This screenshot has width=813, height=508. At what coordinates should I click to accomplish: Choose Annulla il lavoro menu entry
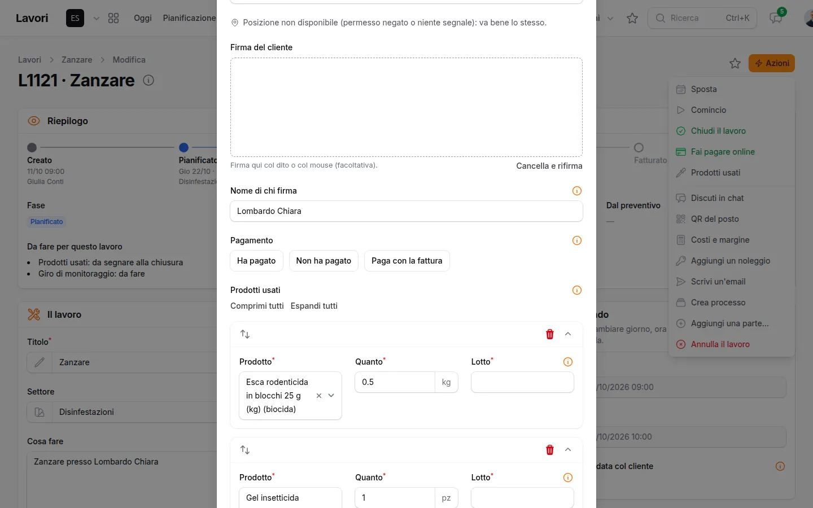point(732,344)
